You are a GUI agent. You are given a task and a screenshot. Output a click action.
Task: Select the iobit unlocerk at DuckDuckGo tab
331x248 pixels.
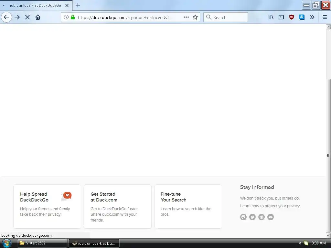[36, 5]
